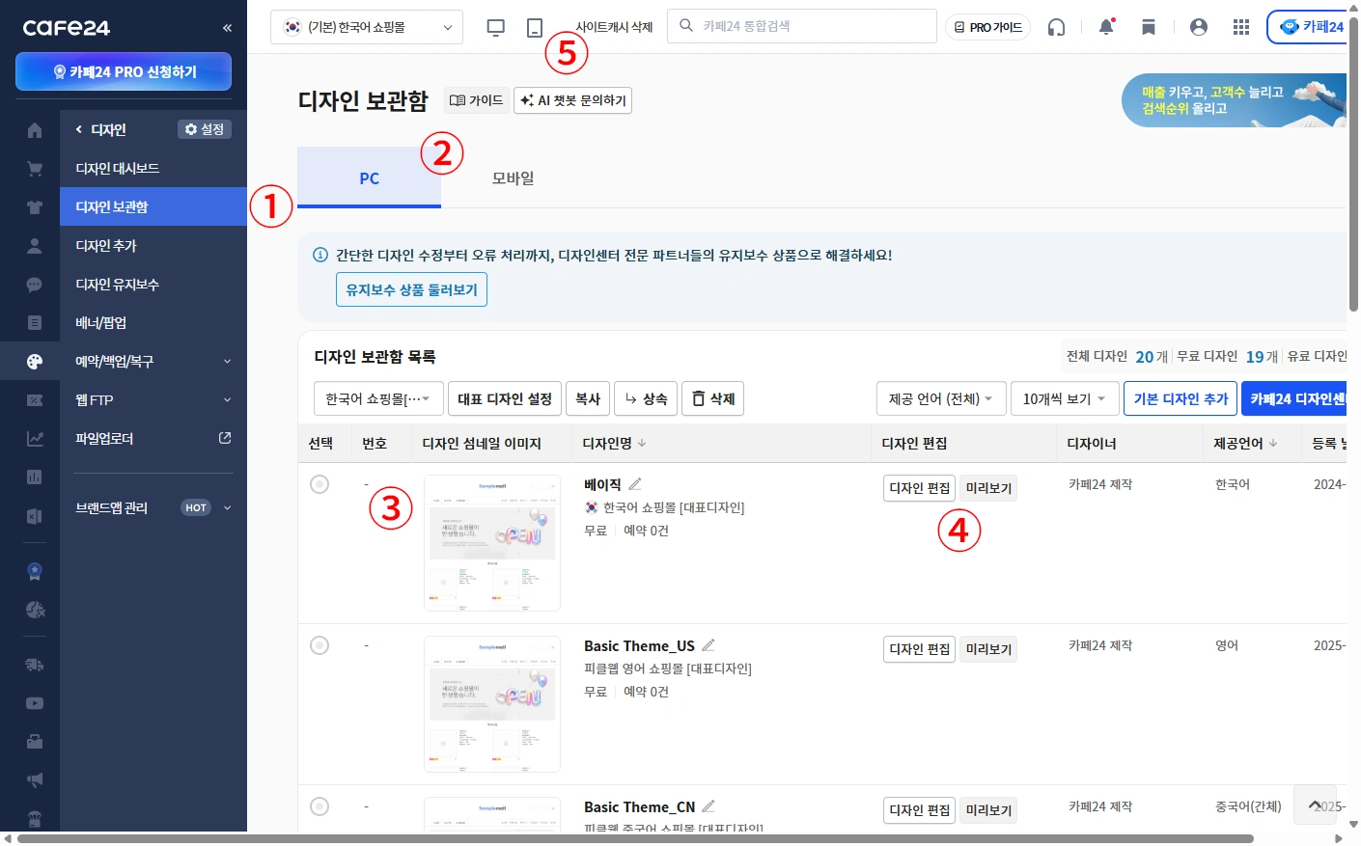
Task: Open the 제공 언어 (전체) dropdown
Action: coord(941,398)
